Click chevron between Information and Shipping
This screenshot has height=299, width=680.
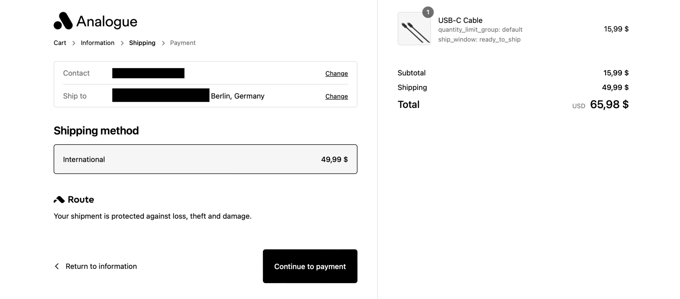pos(122,43)
